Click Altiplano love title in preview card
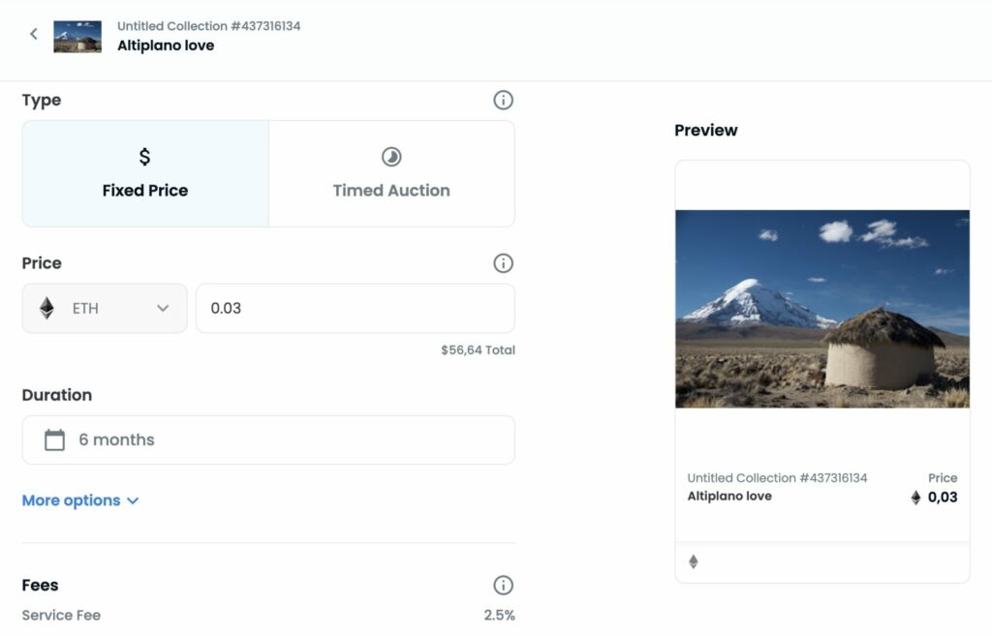 coord(729,496)
